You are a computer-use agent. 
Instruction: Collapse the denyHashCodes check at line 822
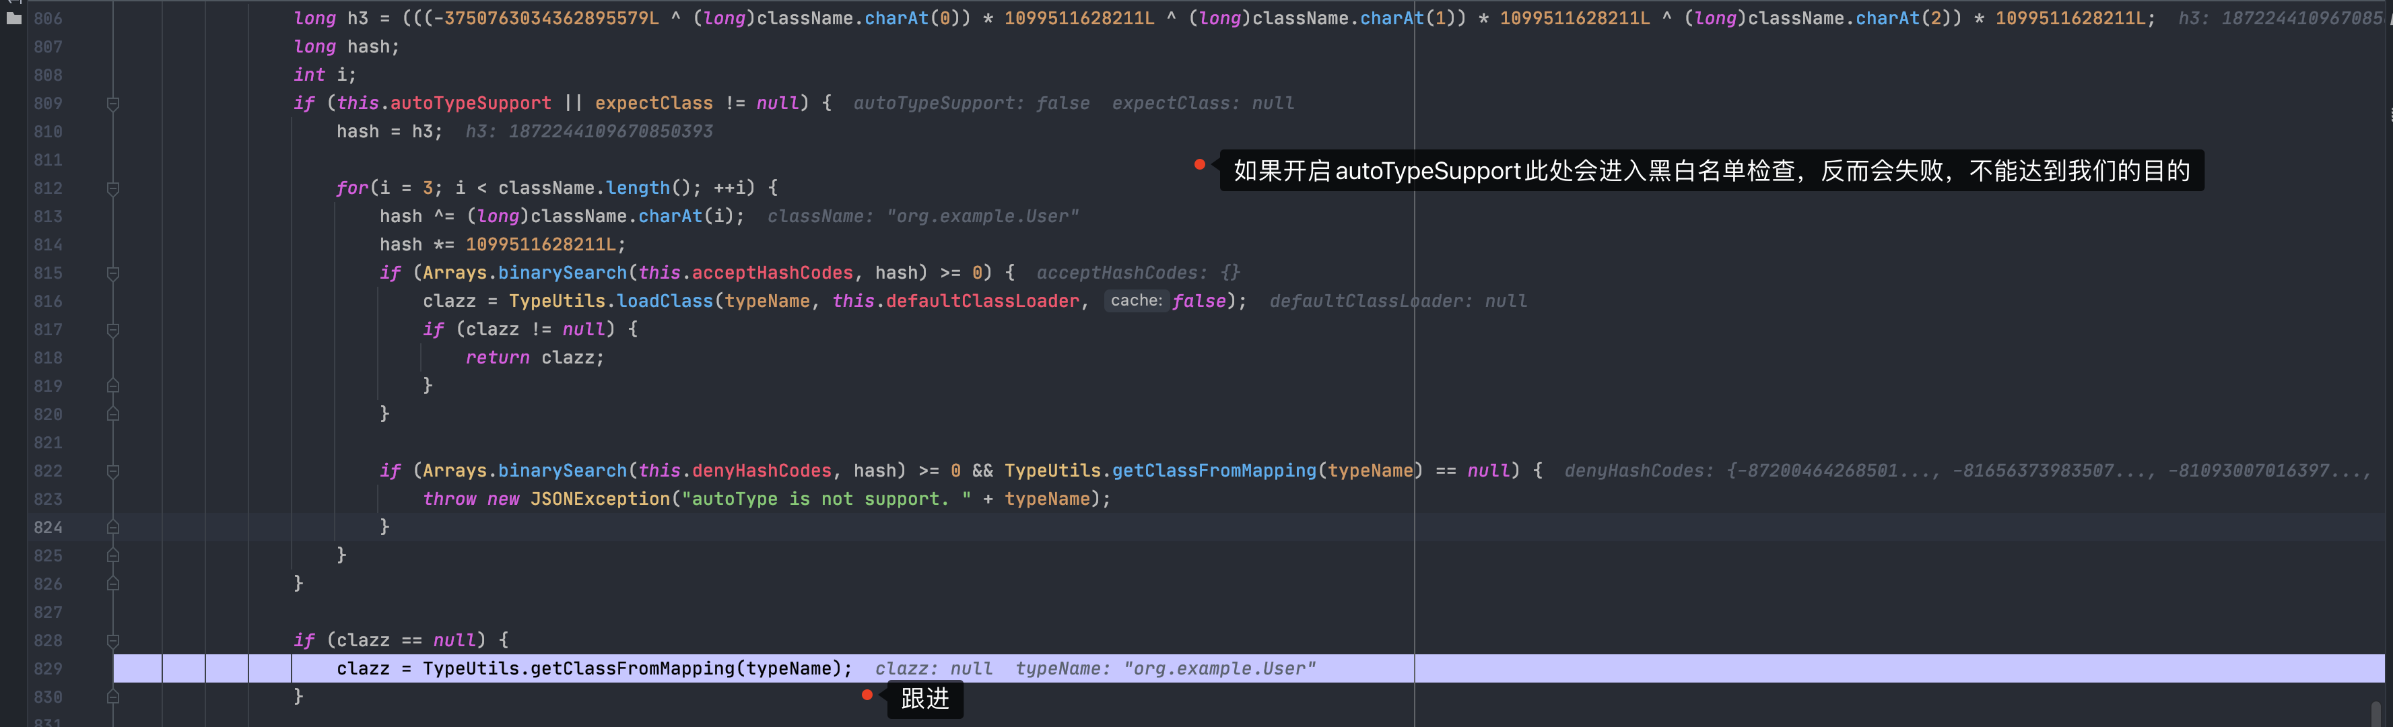pos(112,472)
